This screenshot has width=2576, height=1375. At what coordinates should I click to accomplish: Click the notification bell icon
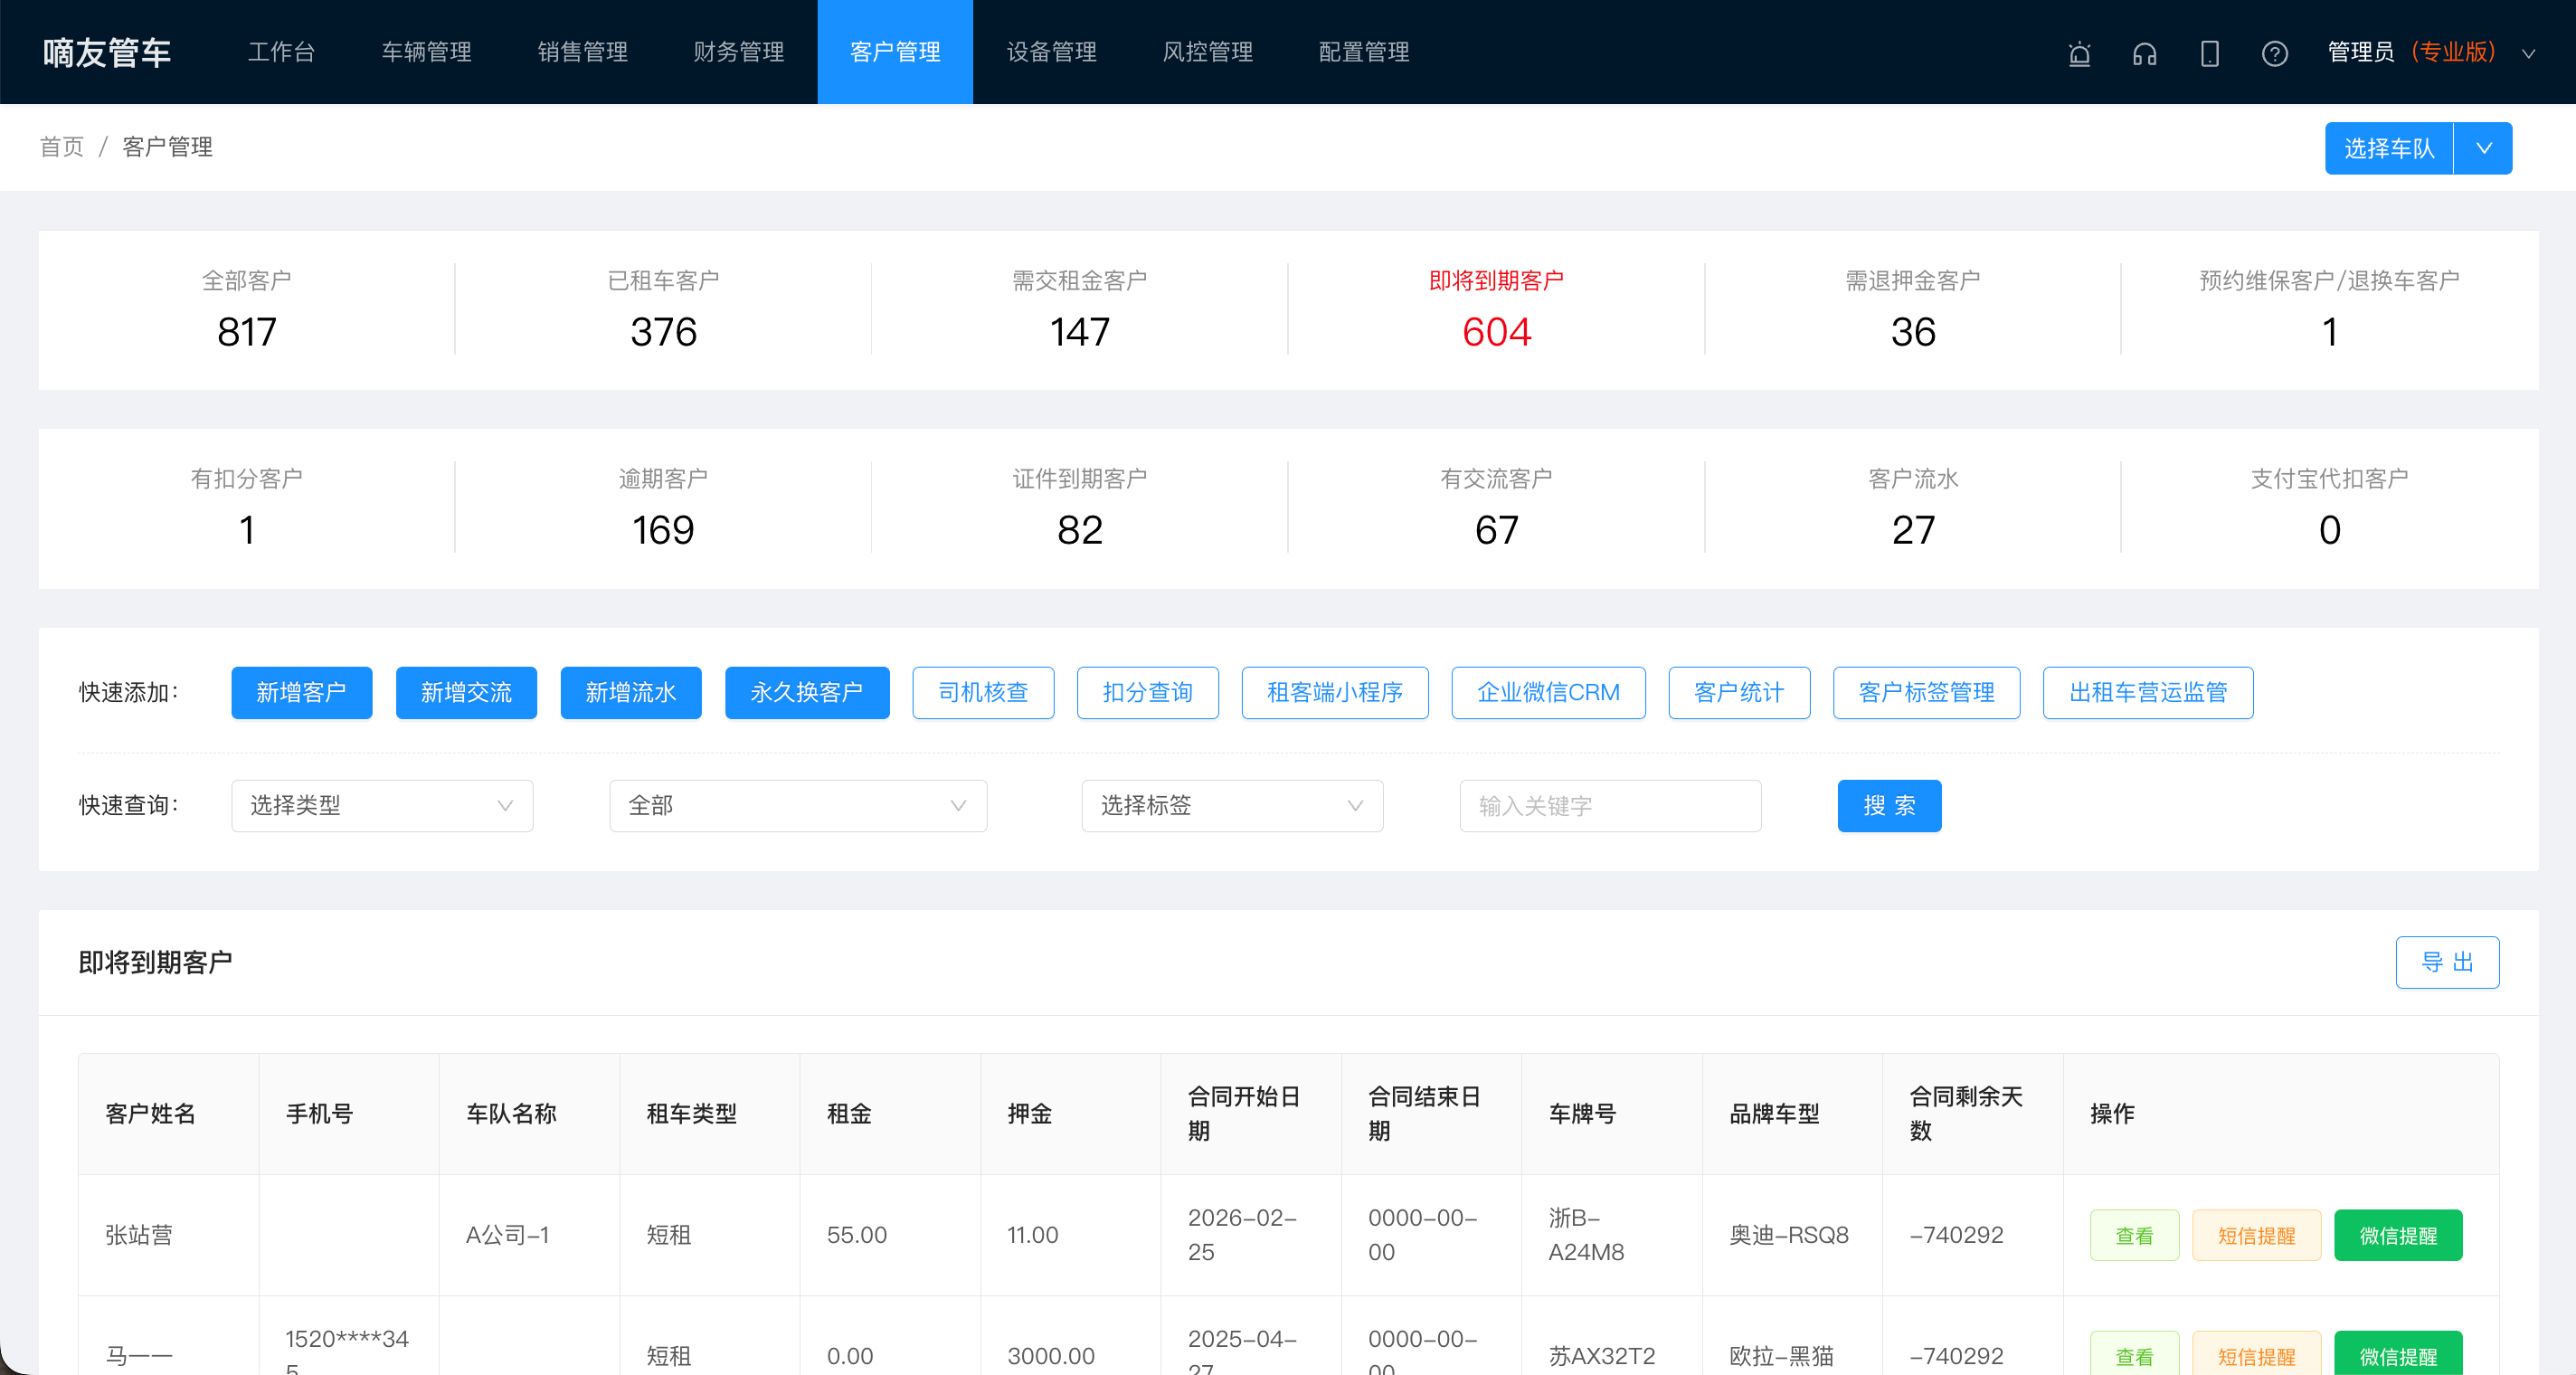2079,53
